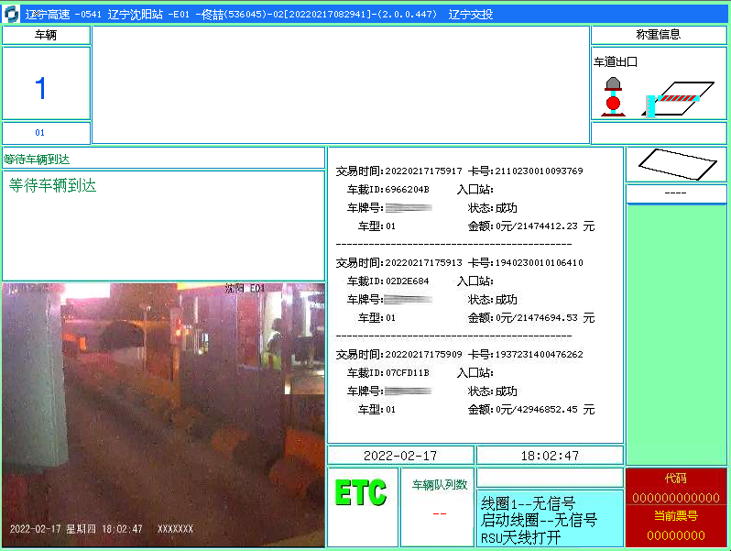Click the 线圈1--无信号 status line
The image size is (731, 551).
coord(529,502)
